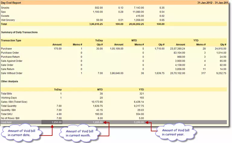Viewport: 232px width, 143px height.
Task: Select the Sale Against Order row
Action: click(x=12, y=61)
